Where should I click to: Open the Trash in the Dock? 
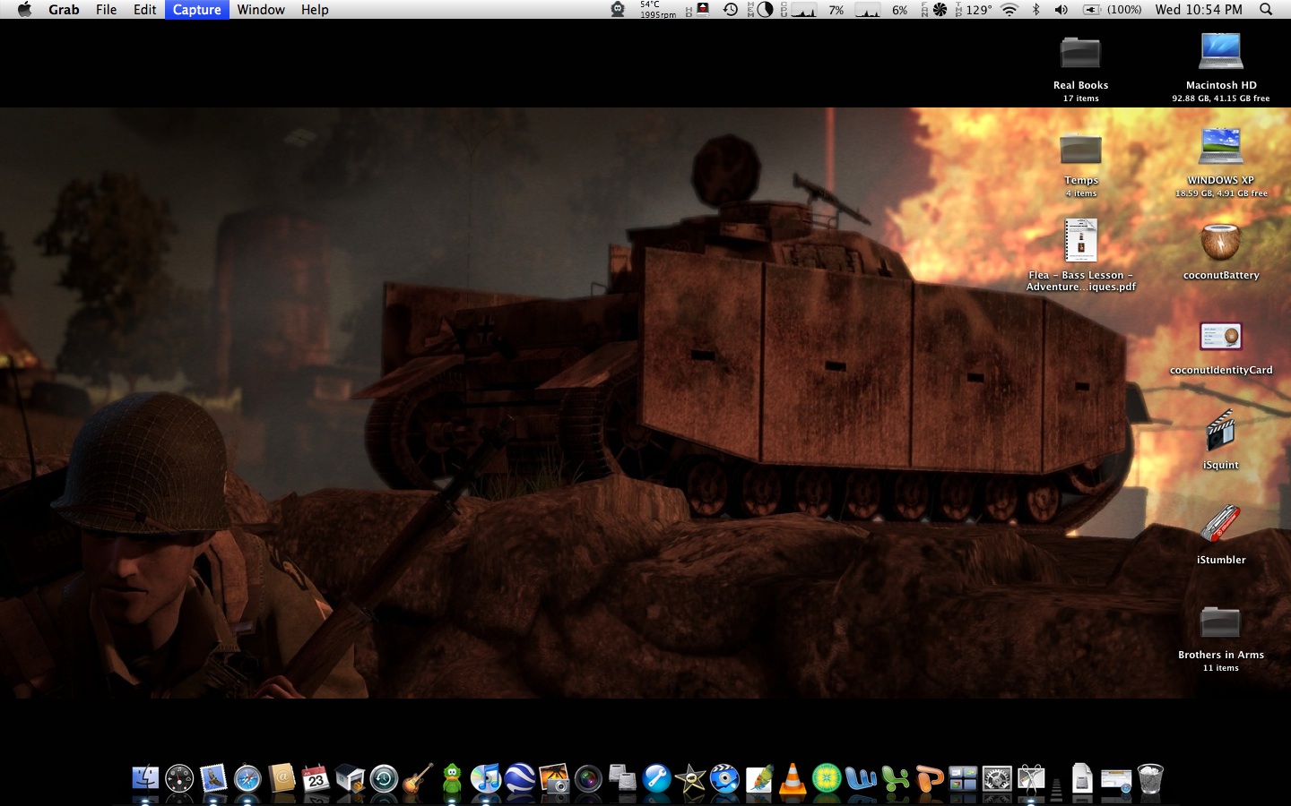tap(1150, 779)
